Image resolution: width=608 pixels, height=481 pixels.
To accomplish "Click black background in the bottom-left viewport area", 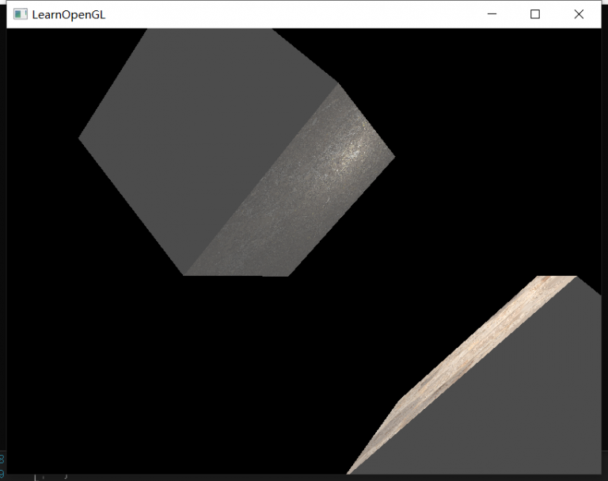I will pyautogui.click(x=119, y=396).
